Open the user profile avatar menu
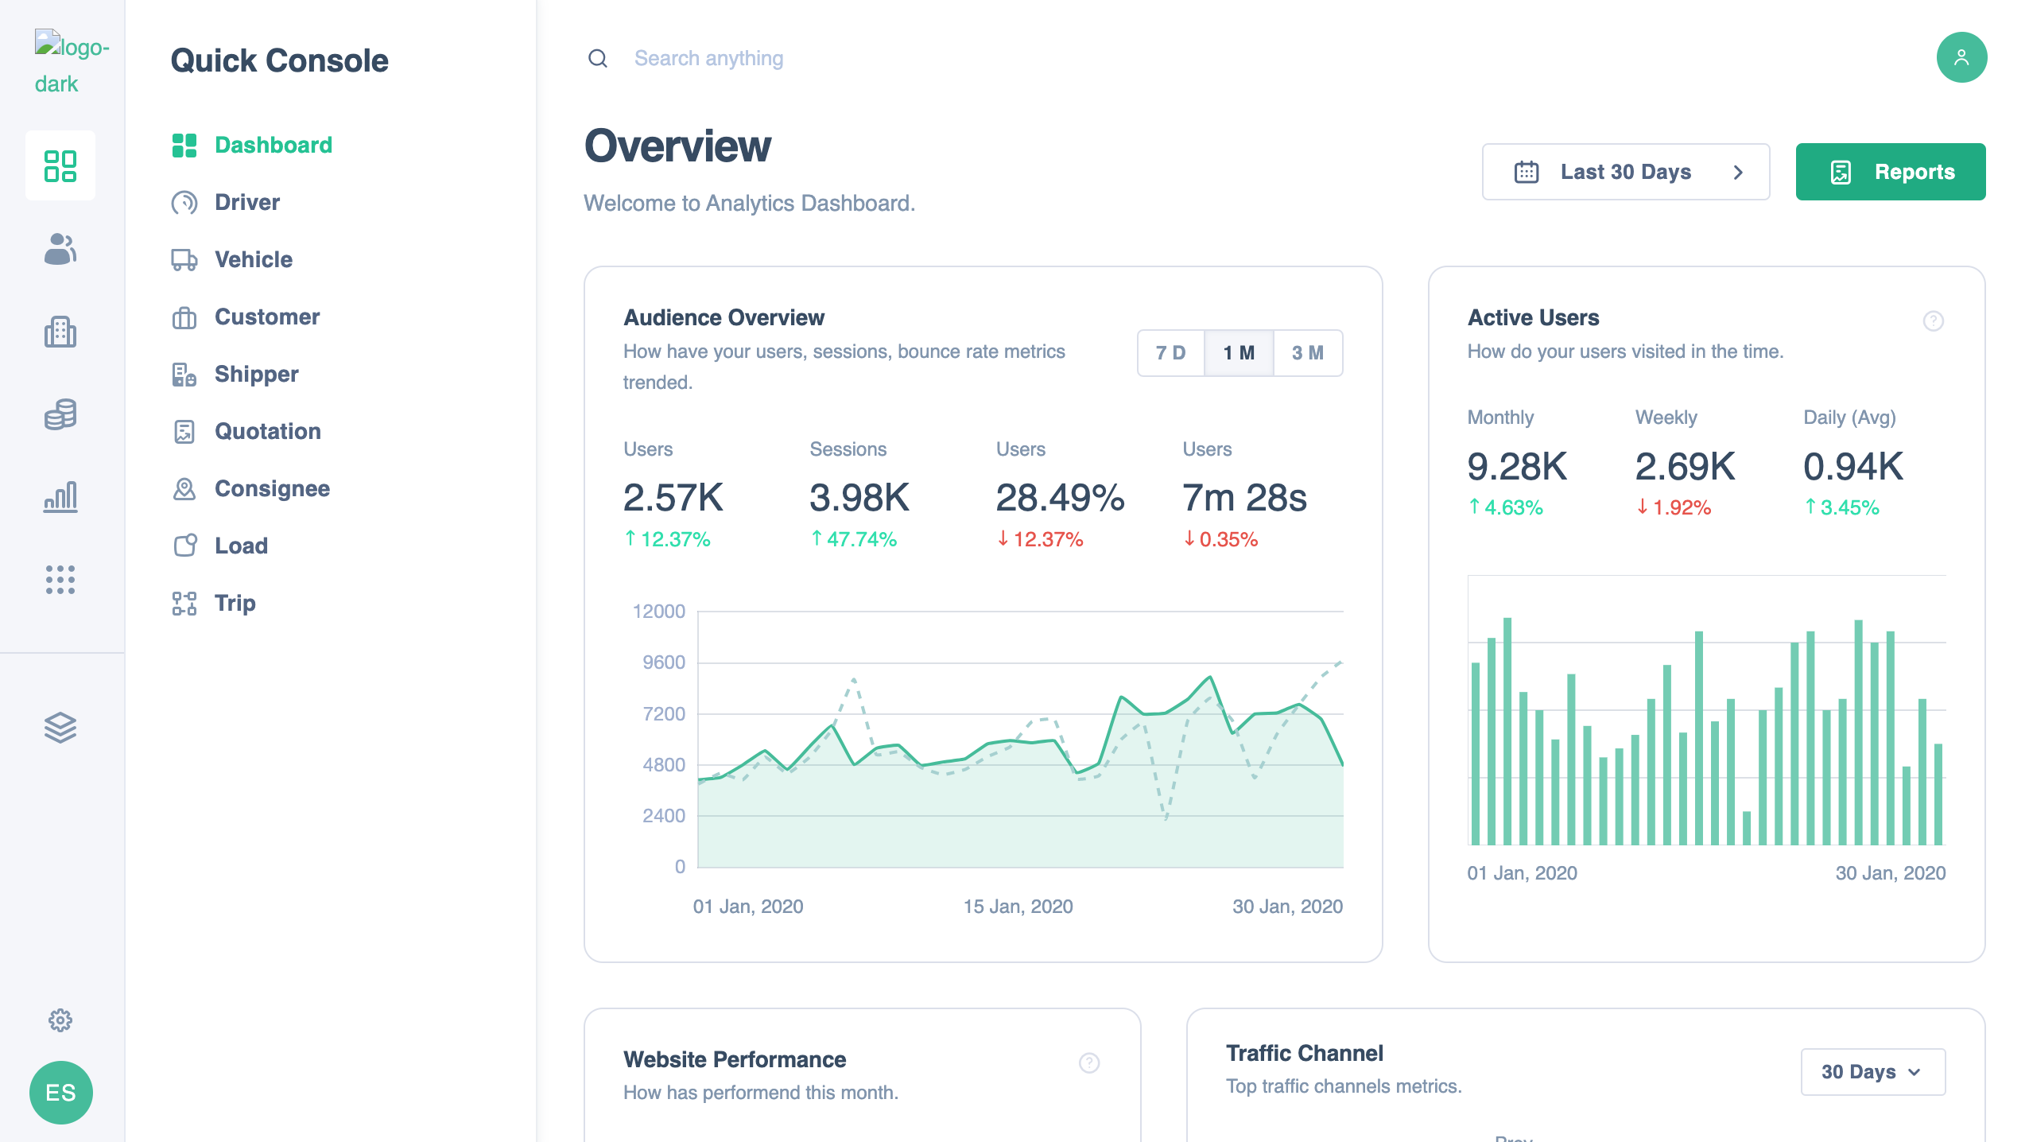Screen dimensions: 2029x1142 [x=1961, y=57]
